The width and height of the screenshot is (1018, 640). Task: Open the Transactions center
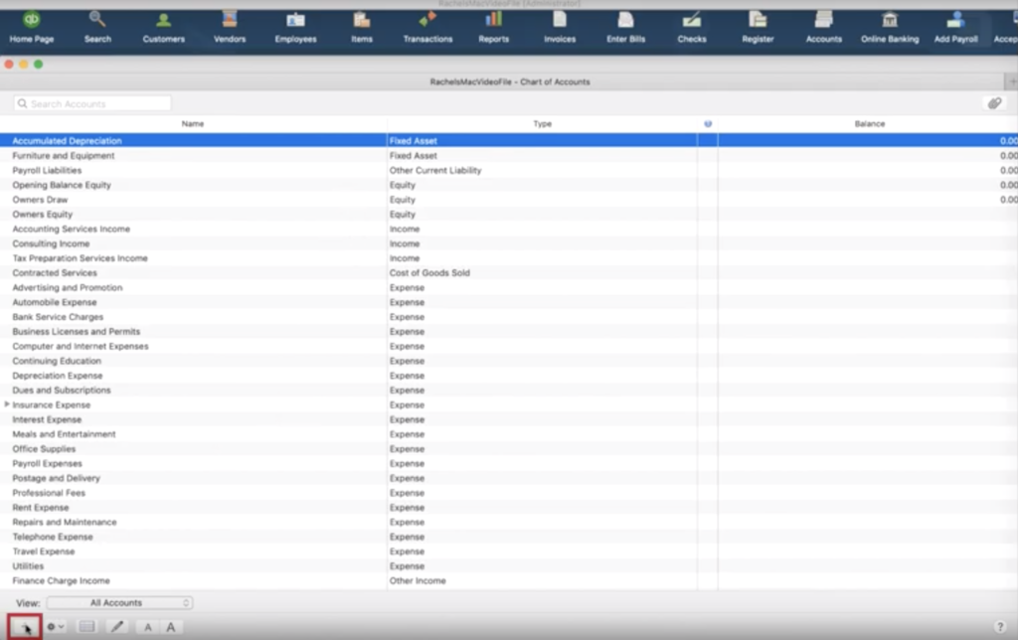pos(427,27)
